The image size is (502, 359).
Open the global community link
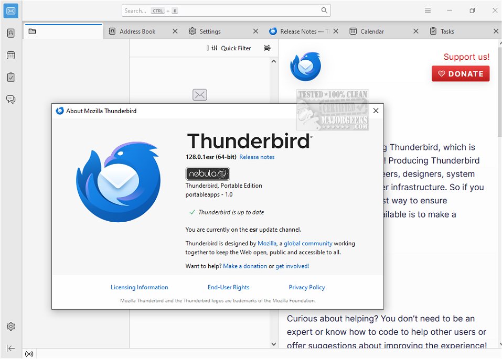pos(308,244)
